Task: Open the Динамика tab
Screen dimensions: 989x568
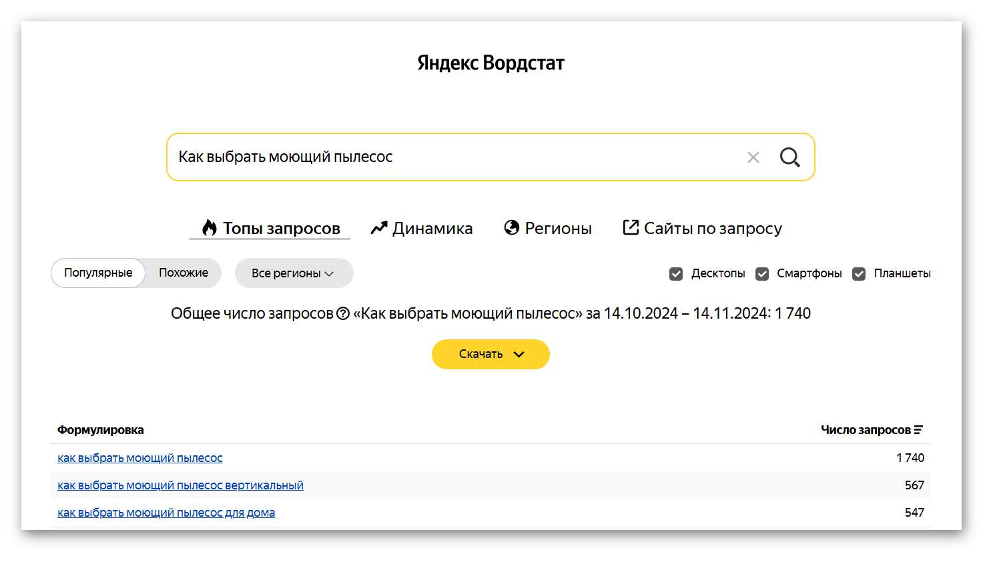Action: coord(432,228)
